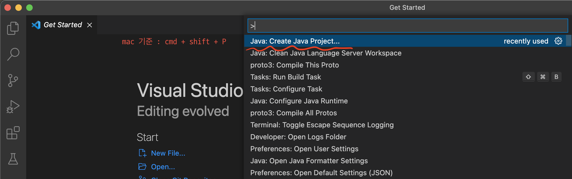Run Tasks: Run Build Task command
This screenshot has height=179, width=572.
click(x=285, y=77)
